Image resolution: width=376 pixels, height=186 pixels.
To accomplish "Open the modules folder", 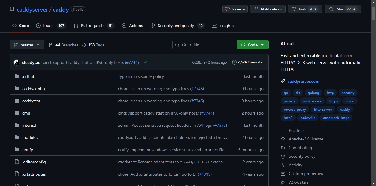I will [x=30, y=137].
